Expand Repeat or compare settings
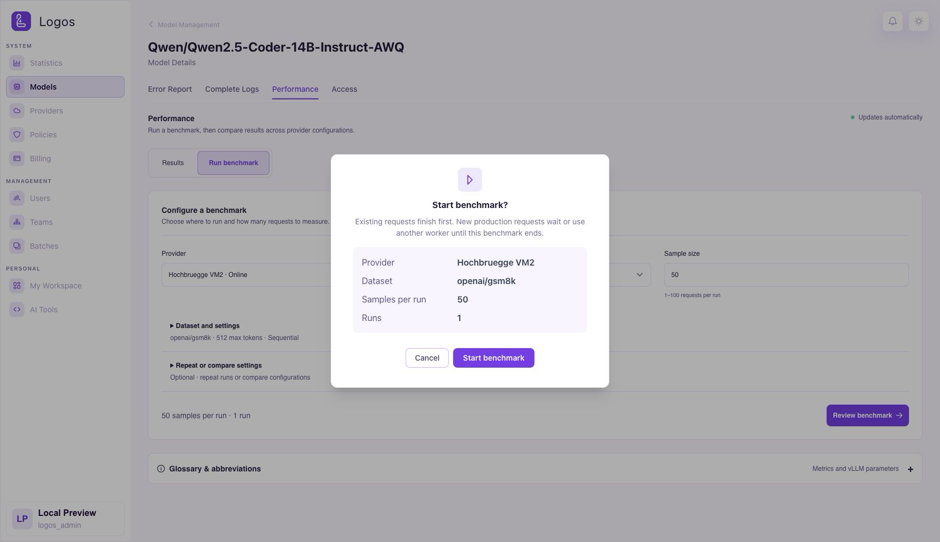The image size is (940, 542). (216, 365)
